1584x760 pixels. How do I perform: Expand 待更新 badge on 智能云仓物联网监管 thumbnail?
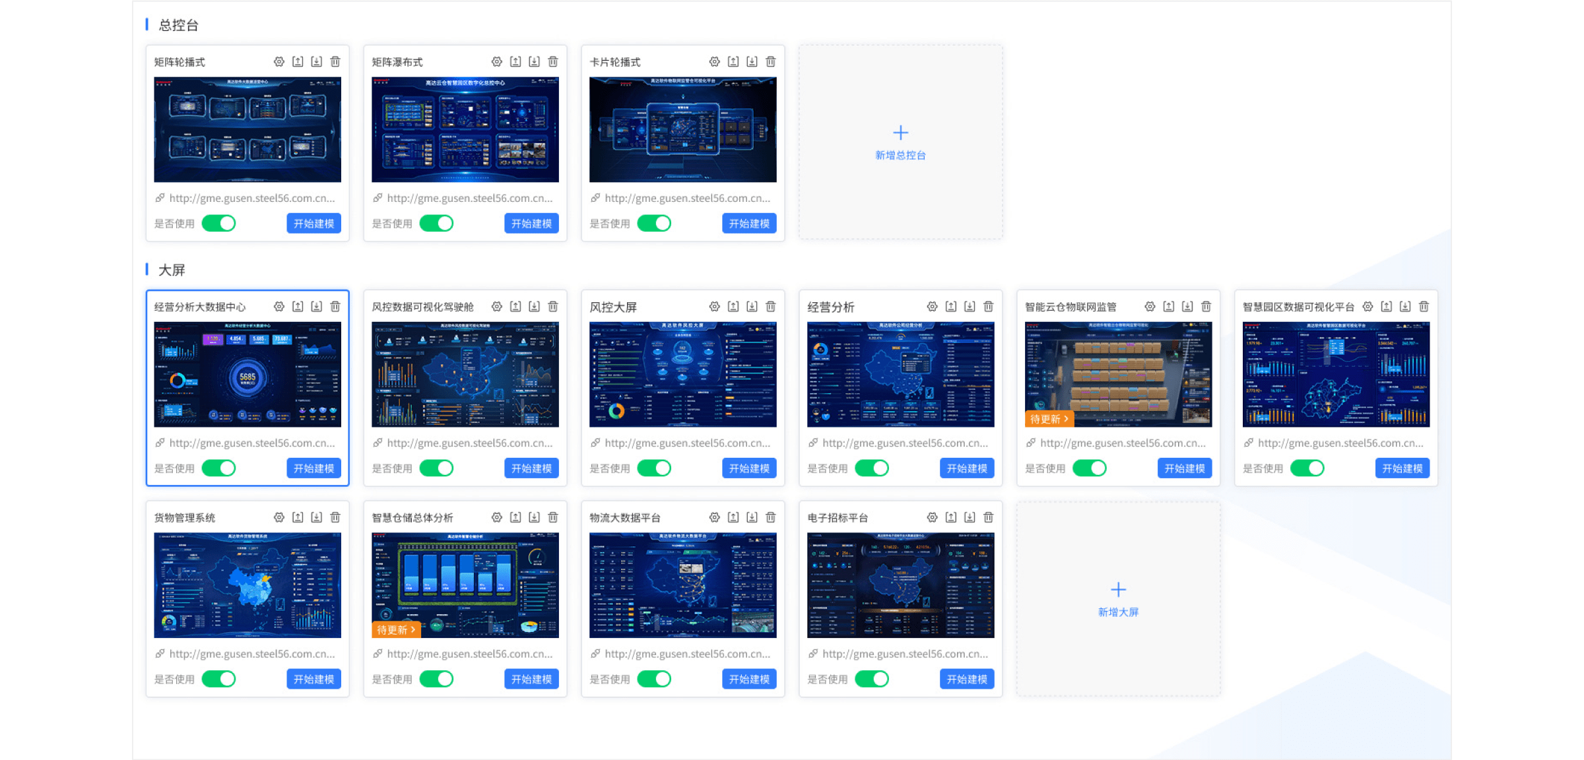[1049, 419]
